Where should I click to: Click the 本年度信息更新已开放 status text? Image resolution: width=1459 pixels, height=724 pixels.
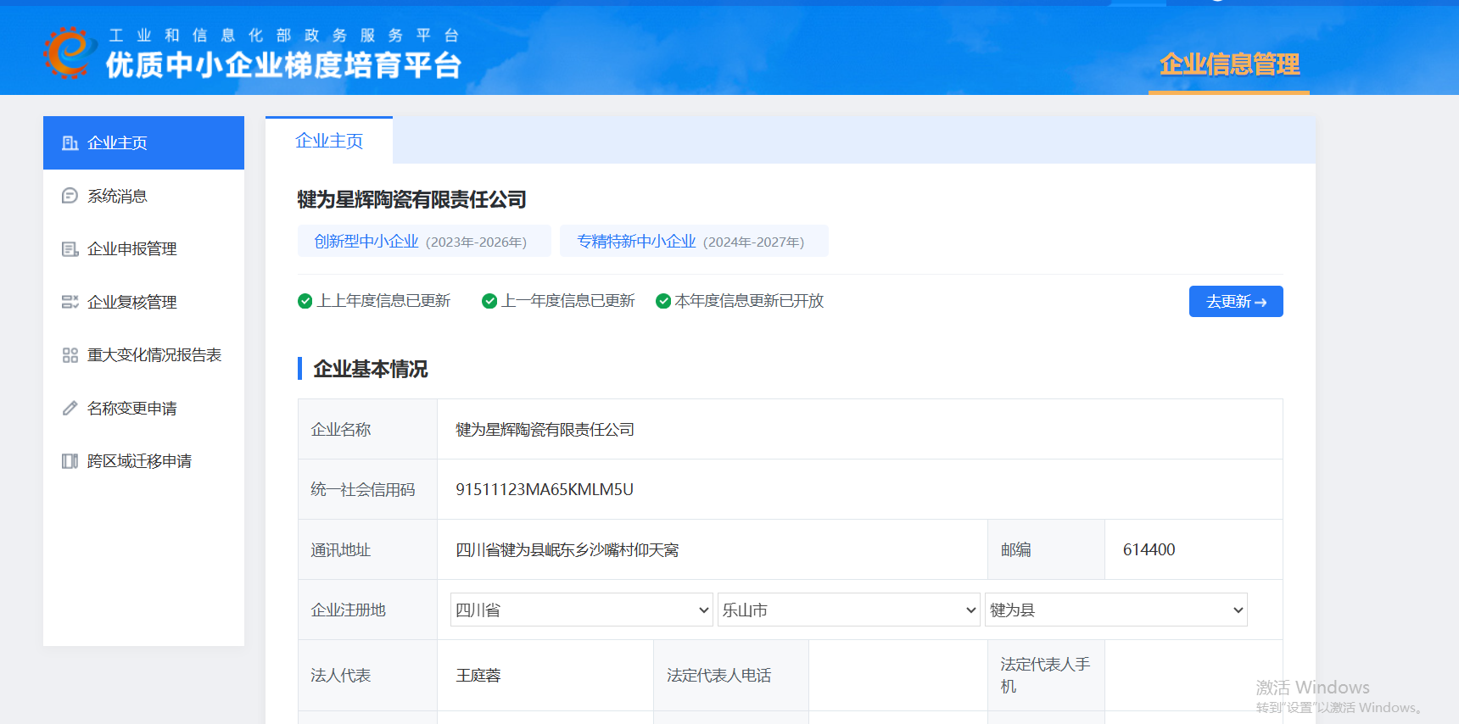pyautogui.click(x=749, y=301)
